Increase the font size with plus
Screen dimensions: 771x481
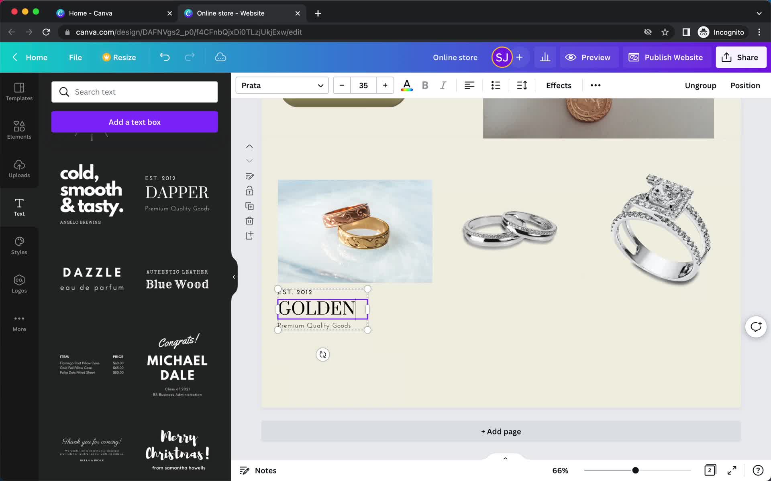click(385, 85)
